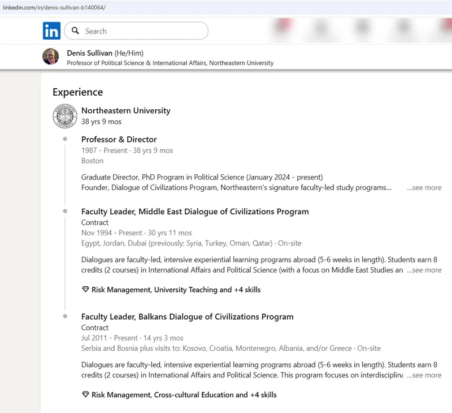The width and height of the screenshot is (452, 413).
Task: Click the diamond icon beside Cross-cultural Education skills
Action: pyautogui.click(x=85, y=395)
